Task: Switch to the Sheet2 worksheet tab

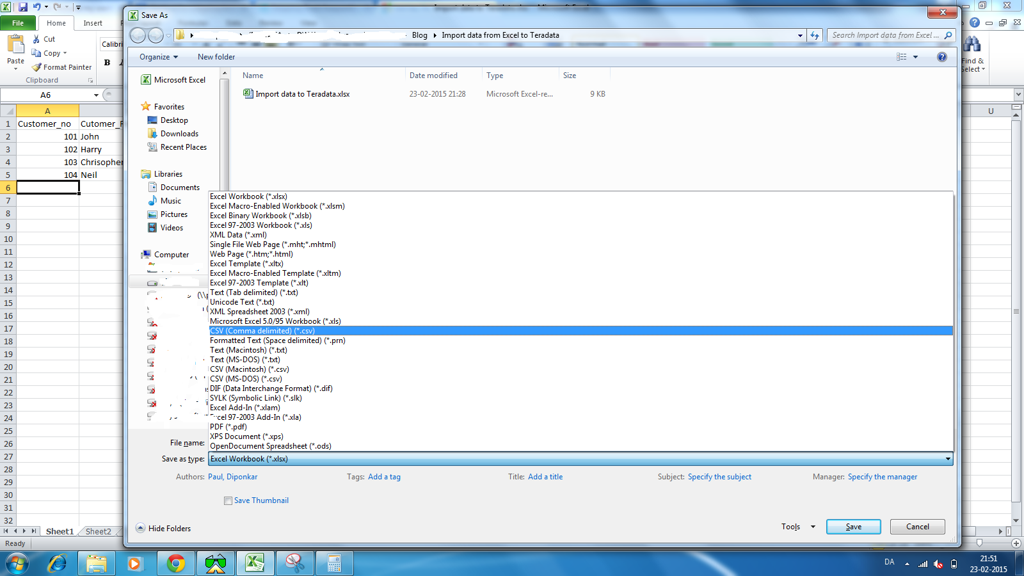Action: (x=97, y=531)
